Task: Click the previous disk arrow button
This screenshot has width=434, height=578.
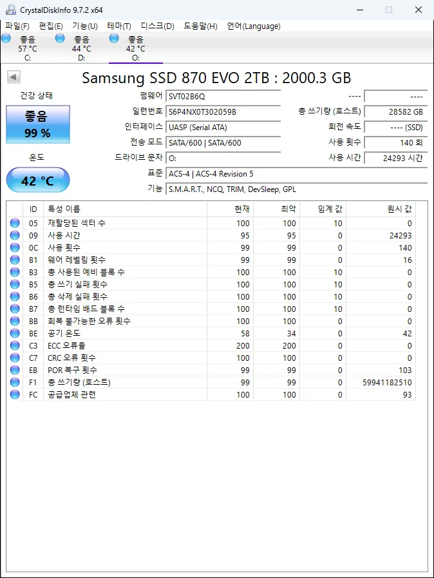Action: click(14, 77)
